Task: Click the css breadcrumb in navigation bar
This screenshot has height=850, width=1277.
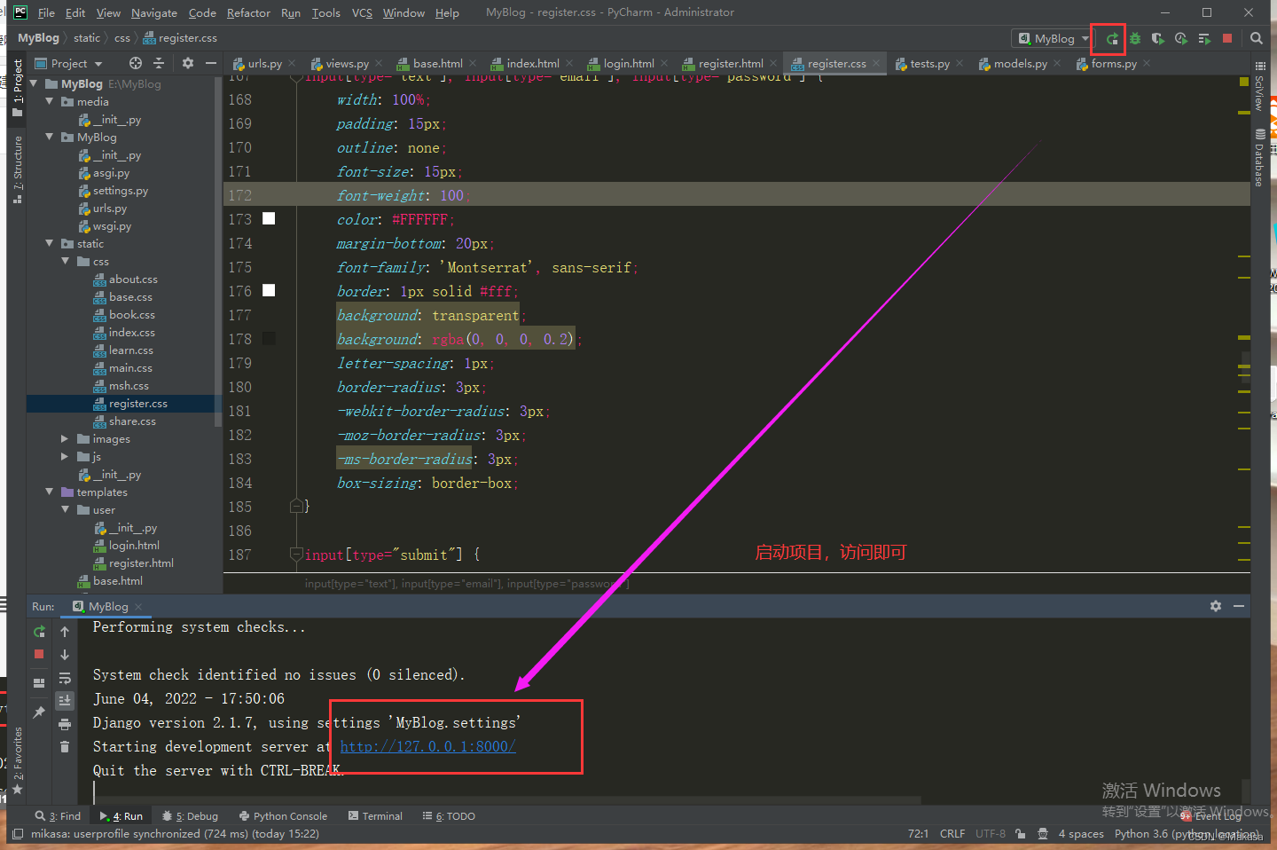Action: point(121,37)
